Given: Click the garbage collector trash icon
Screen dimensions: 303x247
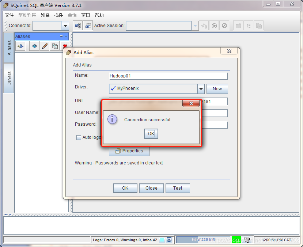Looking at the screenshot, I should (247, 240).
